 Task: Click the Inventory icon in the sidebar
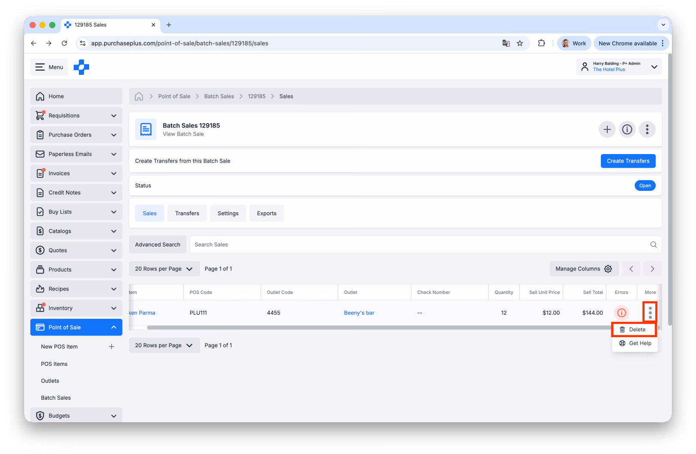(x=40, y=308)
